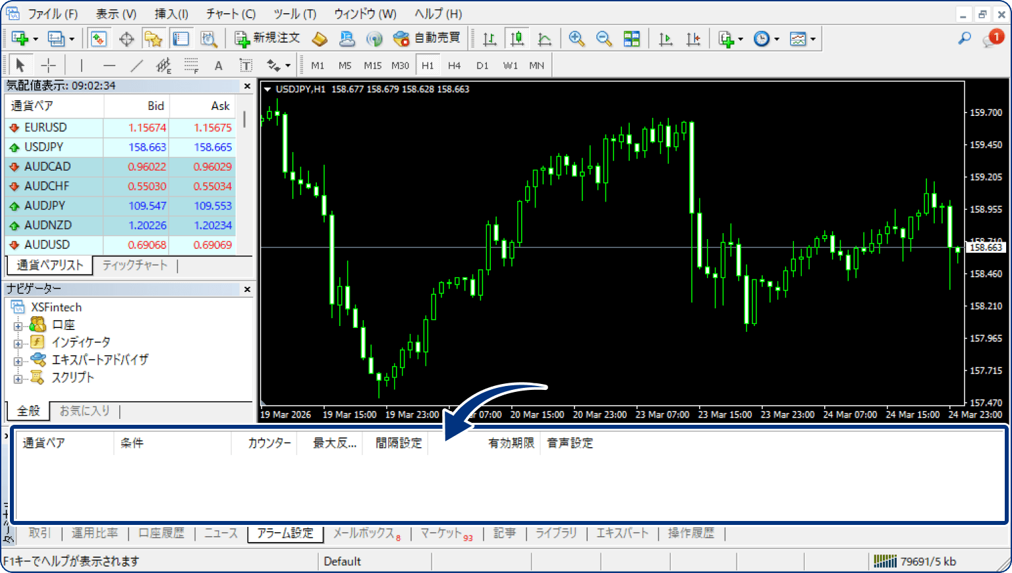This screenshot has height=573, width=1012.
Task: Switch to the 口座履歴 tab
Action: coord(161,533)
